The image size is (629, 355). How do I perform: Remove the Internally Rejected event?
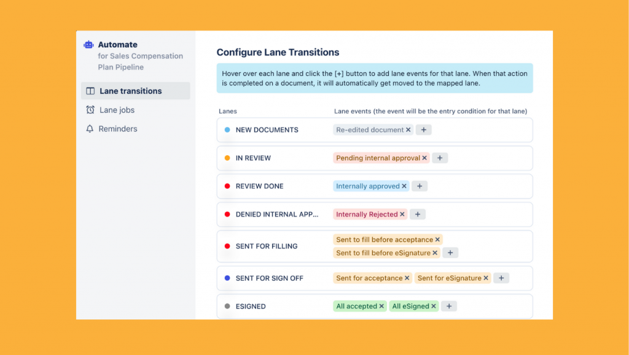[402, 214]
